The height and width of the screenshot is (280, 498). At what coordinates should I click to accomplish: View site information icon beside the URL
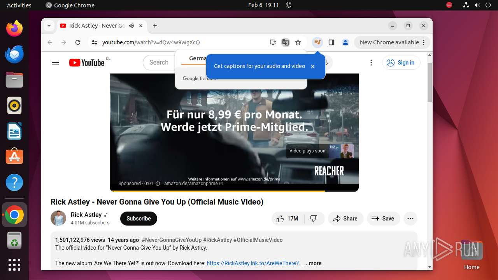click(x=94, y=42)
